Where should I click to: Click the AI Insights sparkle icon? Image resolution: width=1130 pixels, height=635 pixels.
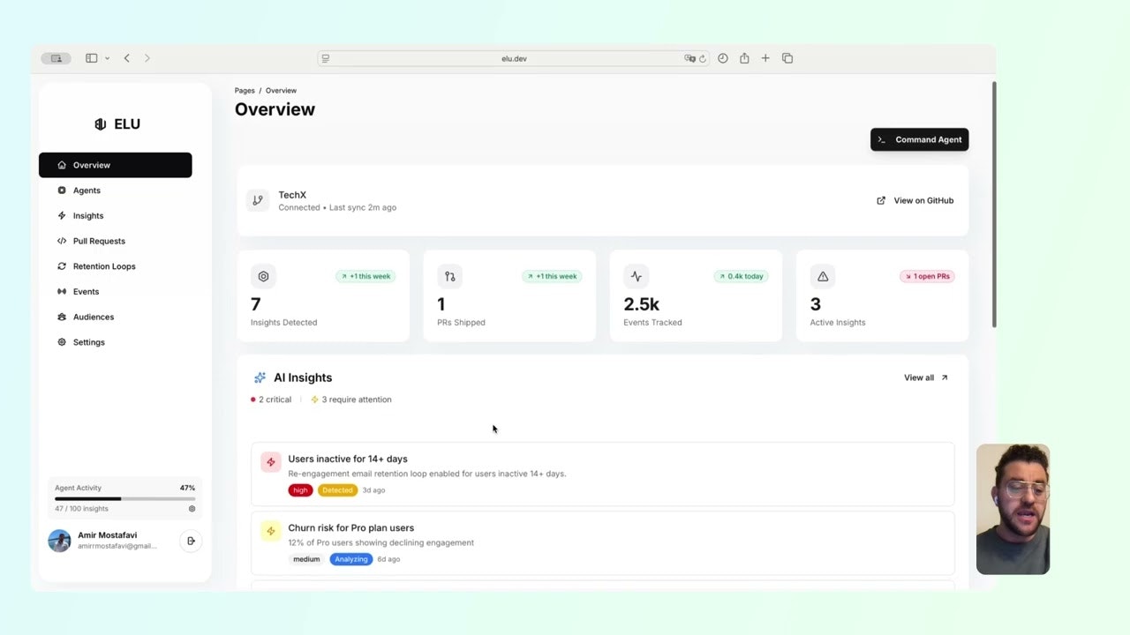pyautogui.click(x=260, y=377)
